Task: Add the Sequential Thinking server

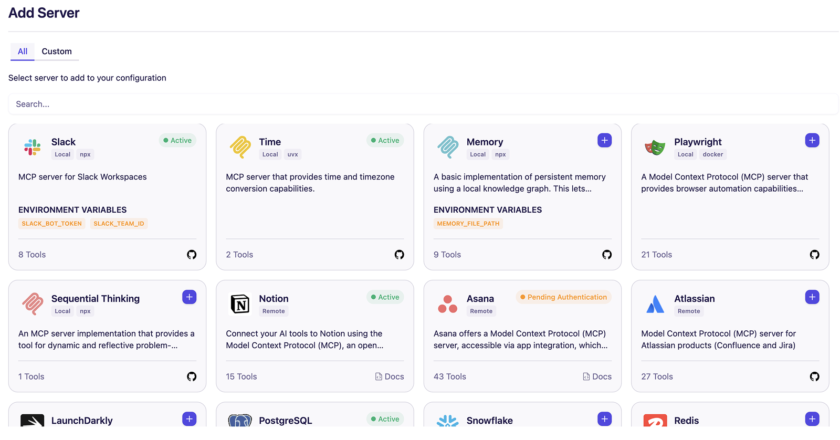Action: click(190, 297)
